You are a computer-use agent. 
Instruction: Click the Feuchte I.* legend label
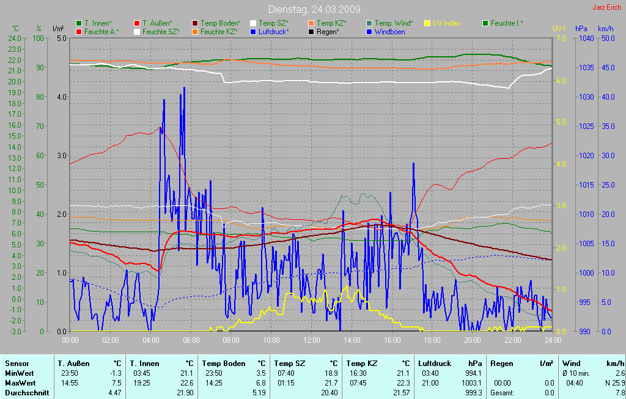click(x=507, y=23)
